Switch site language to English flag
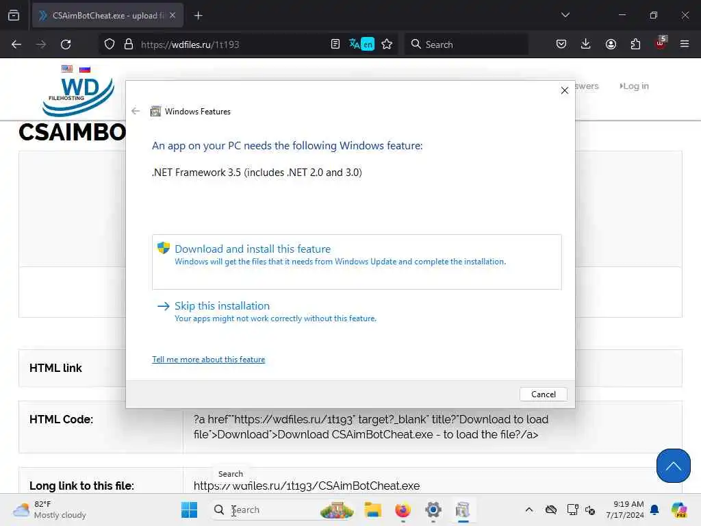Screen dimensions: 701x526 (67, 68)
